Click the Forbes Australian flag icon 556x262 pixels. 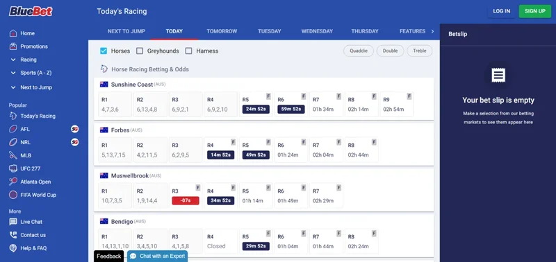click(x=104, y=130)
